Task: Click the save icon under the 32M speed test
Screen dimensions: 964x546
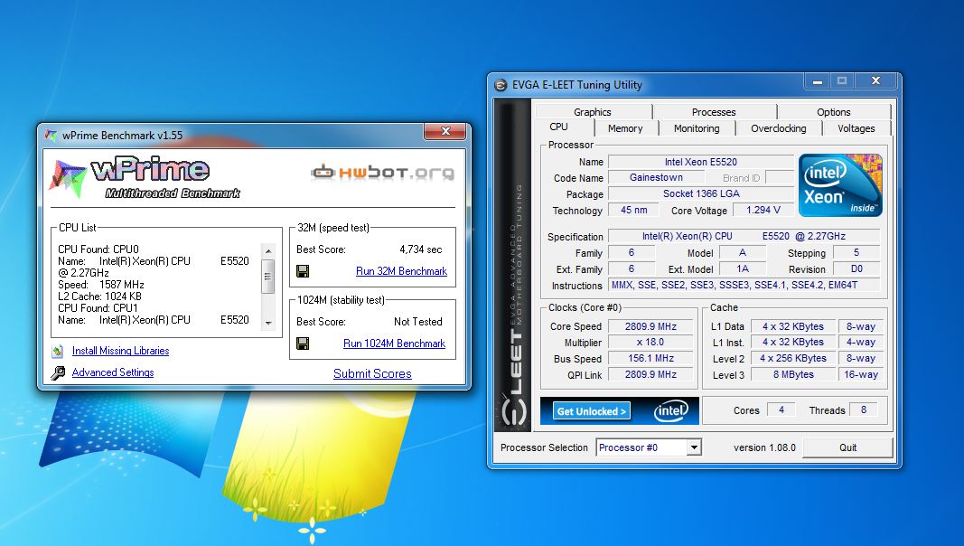Action: [x=303, y=271]
